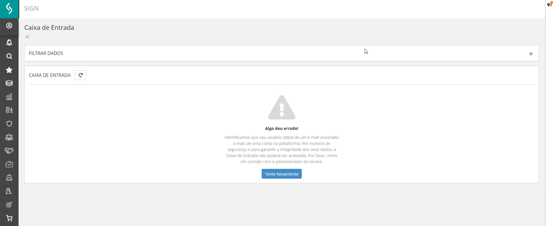Click the CAIXA DE ENTRADA panel title

(50, 75)
